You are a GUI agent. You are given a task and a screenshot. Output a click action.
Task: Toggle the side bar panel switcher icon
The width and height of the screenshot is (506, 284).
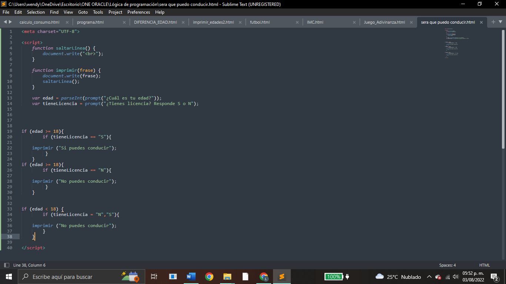(x=6, y=265)
